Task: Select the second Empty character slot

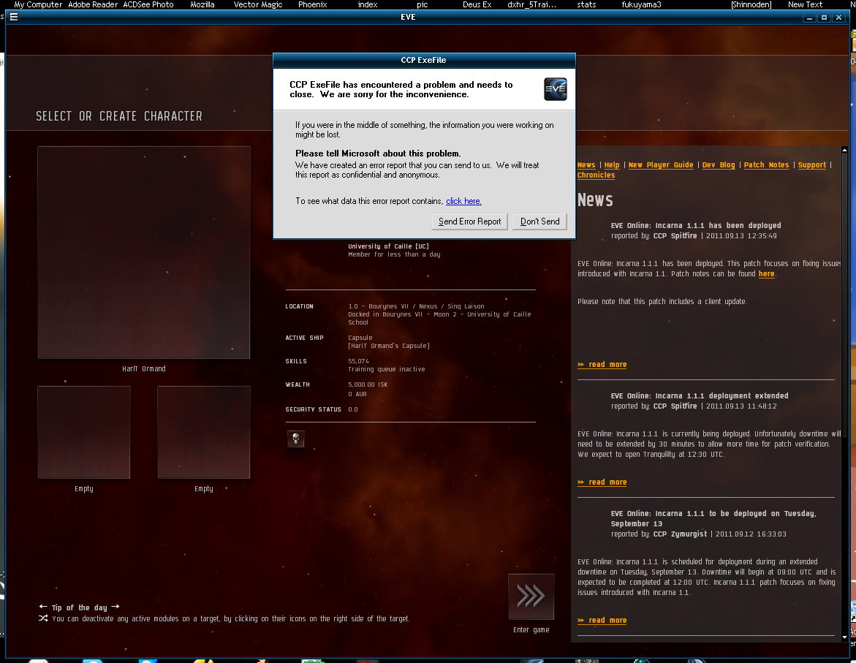Action: click(x=204, y=432)
